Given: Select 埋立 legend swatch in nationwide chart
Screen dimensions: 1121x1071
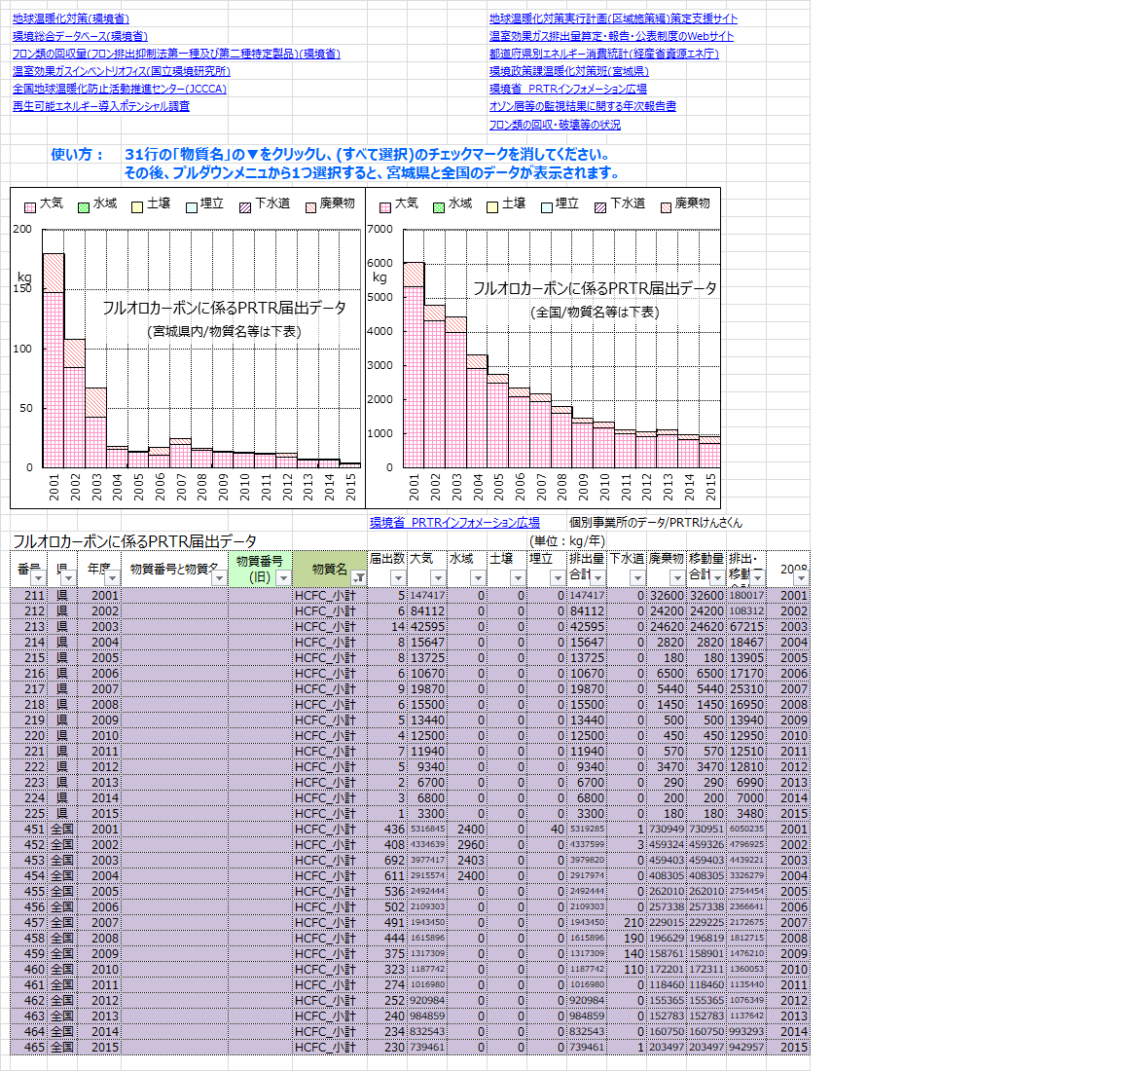Looking at the screenshot, I should tap(547, 207).
